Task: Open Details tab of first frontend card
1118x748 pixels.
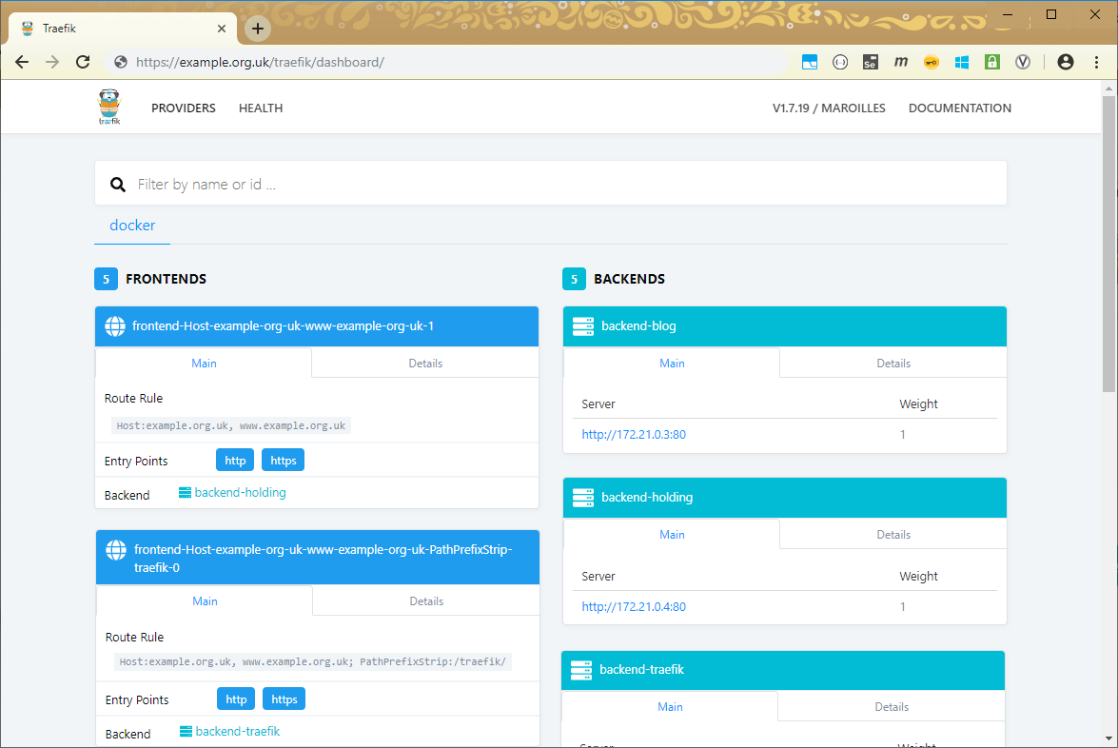Action: [425, 364]
